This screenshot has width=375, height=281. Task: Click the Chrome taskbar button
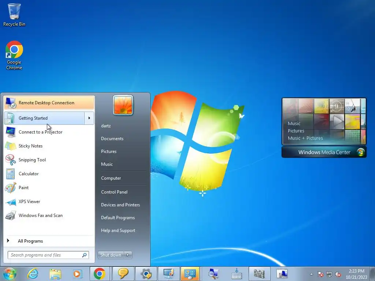100,274
